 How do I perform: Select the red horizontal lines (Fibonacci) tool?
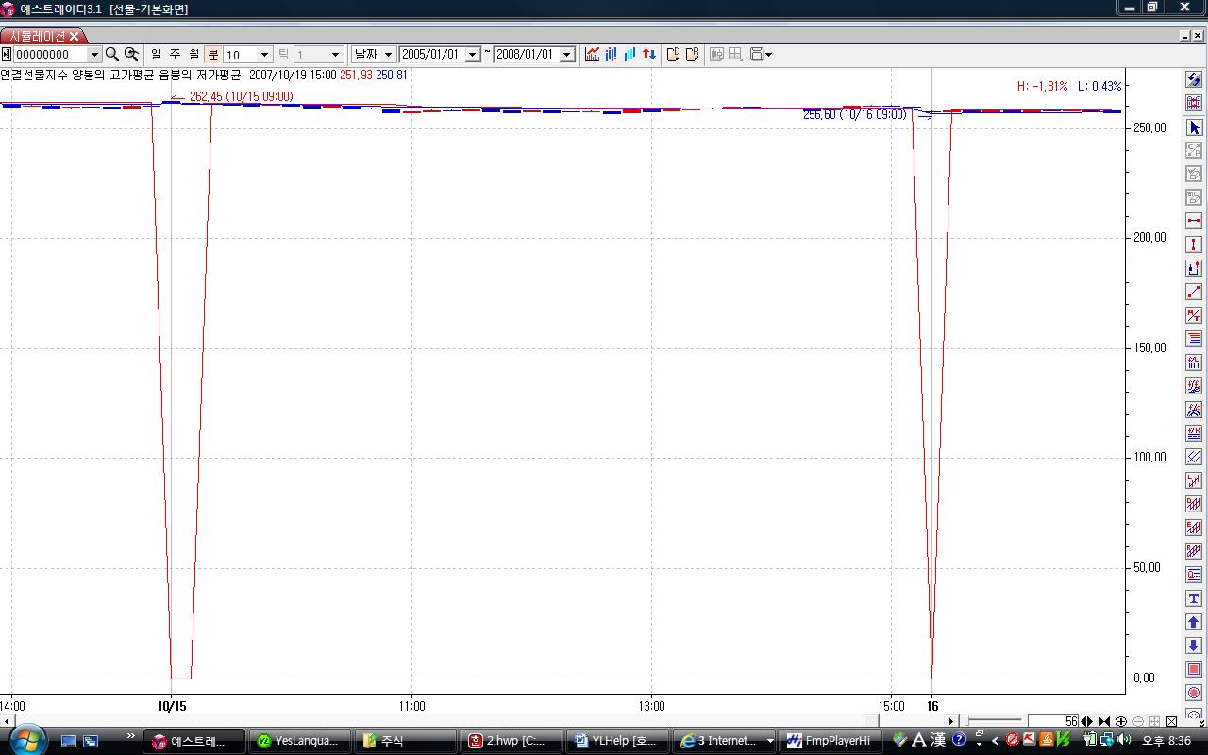pos(1194,339)
